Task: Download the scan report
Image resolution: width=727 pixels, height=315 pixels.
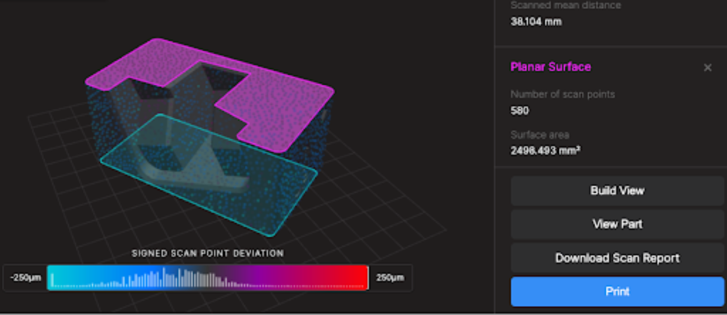Action: tap(617, 258)
